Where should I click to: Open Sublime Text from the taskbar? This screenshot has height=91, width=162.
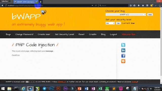[114, 88]
